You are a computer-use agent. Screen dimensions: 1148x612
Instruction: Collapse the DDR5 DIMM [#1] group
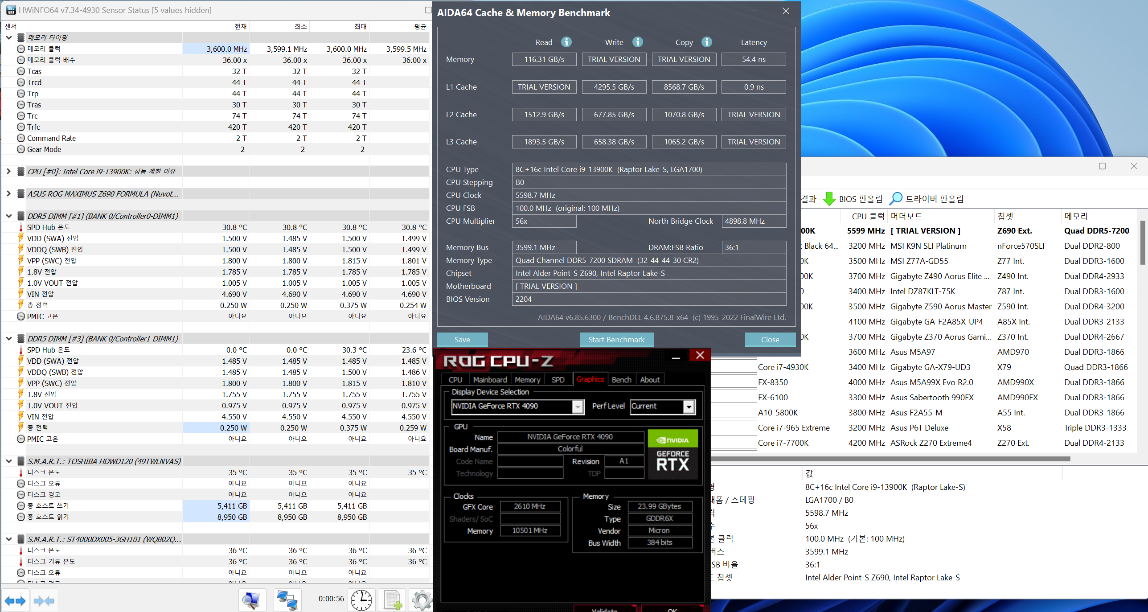8,216
